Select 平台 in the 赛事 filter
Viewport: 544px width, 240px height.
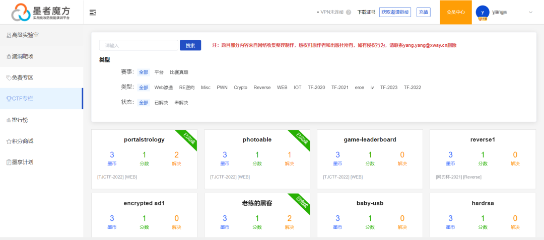click(x=159, y=72)
